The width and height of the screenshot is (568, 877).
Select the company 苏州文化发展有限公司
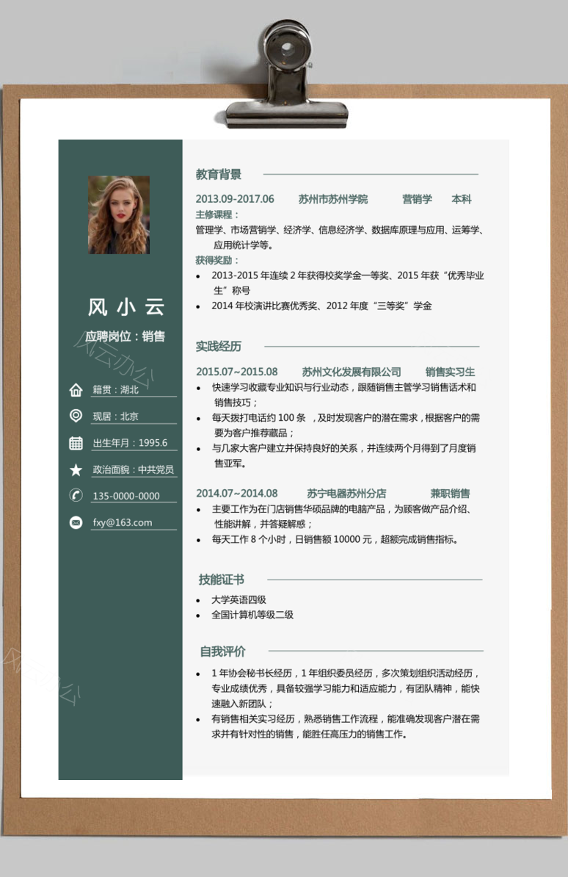click(352, 372)
